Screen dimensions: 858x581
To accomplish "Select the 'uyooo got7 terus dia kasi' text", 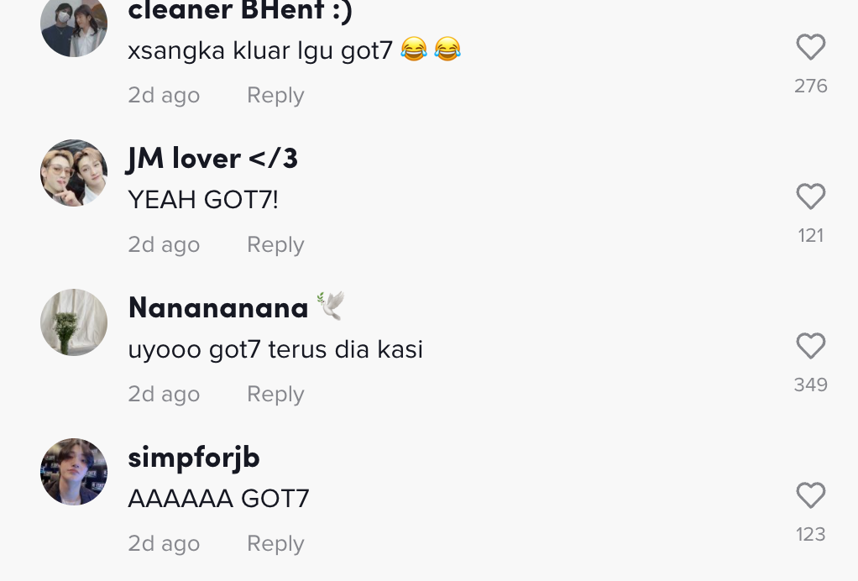I will [275, 349].
